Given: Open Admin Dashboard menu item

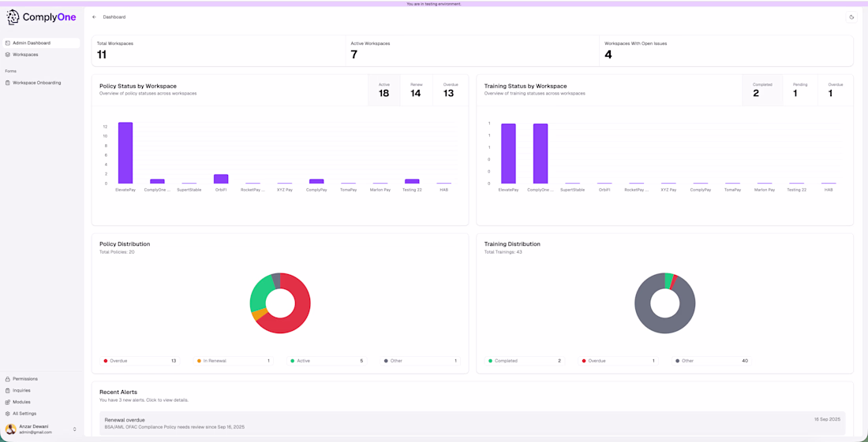Looking at the screenshot, I should [42, 43].
